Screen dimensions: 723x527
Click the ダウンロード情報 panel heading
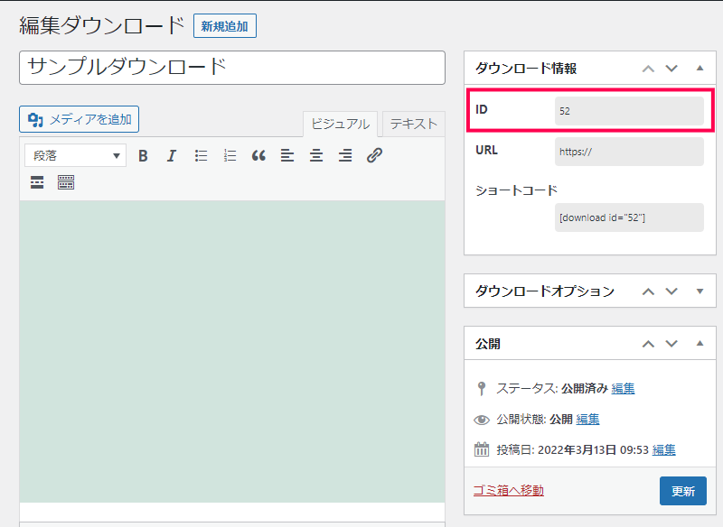[526, 68]
